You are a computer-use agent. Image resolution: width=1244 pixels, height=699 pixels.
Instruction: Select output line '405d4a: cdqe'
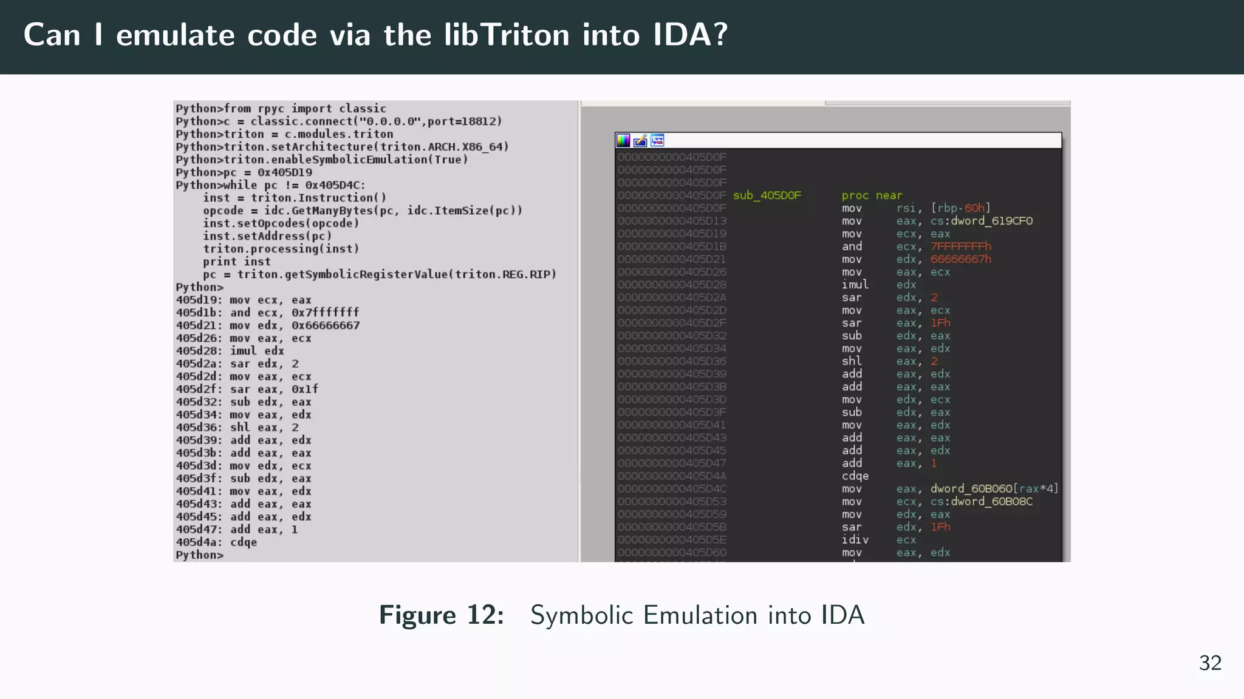pos(216,542)
